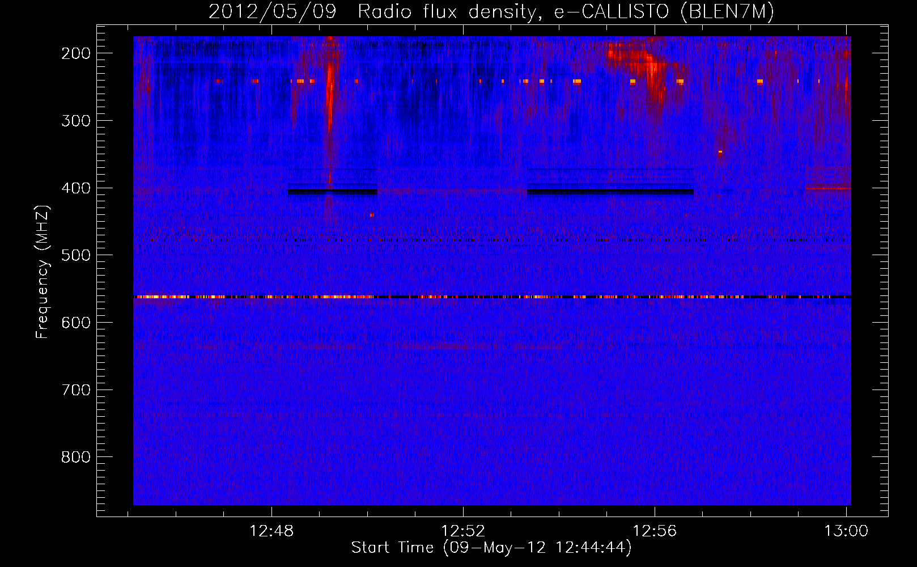Click the 400 frequency tick label

click(76, 188)
